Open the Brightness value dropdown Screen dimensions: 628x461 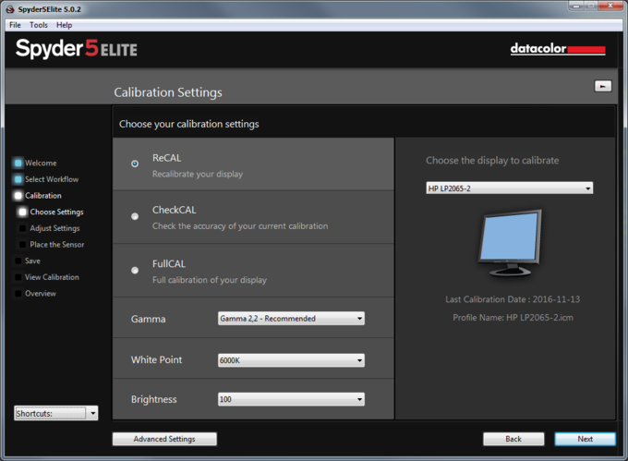coord(291,399)
